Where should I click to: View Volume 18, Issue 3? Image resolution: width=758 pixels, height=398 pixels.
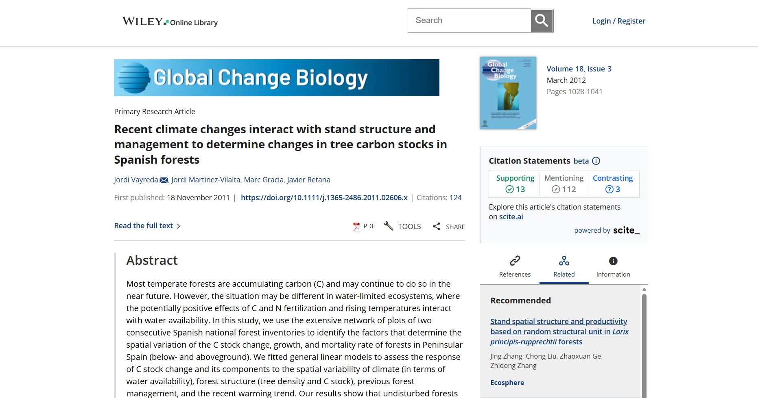point(579,69)
